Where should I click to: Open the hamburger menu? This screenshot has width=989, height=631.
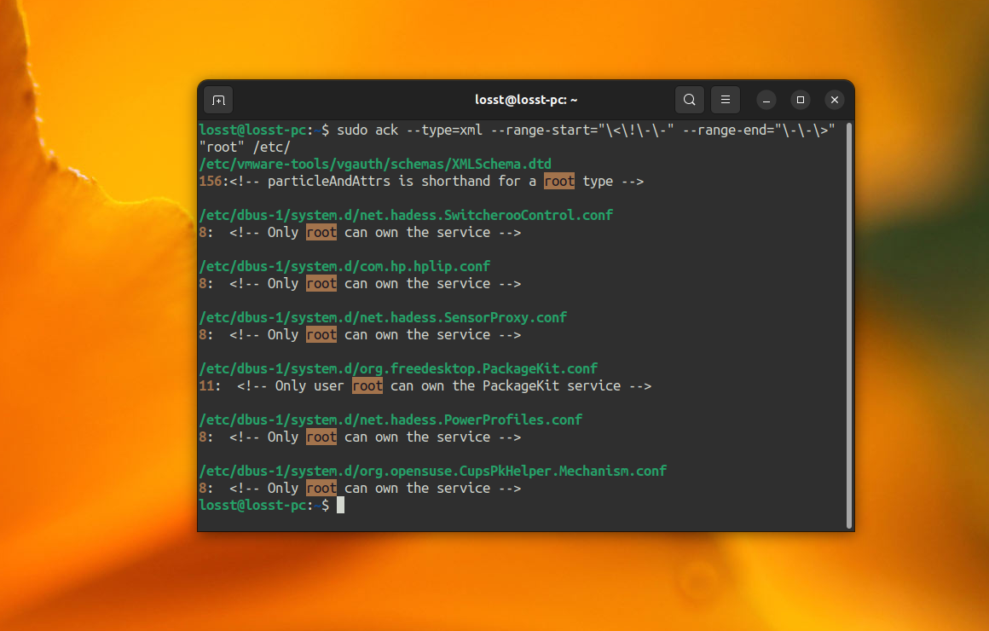coord(726,100)
